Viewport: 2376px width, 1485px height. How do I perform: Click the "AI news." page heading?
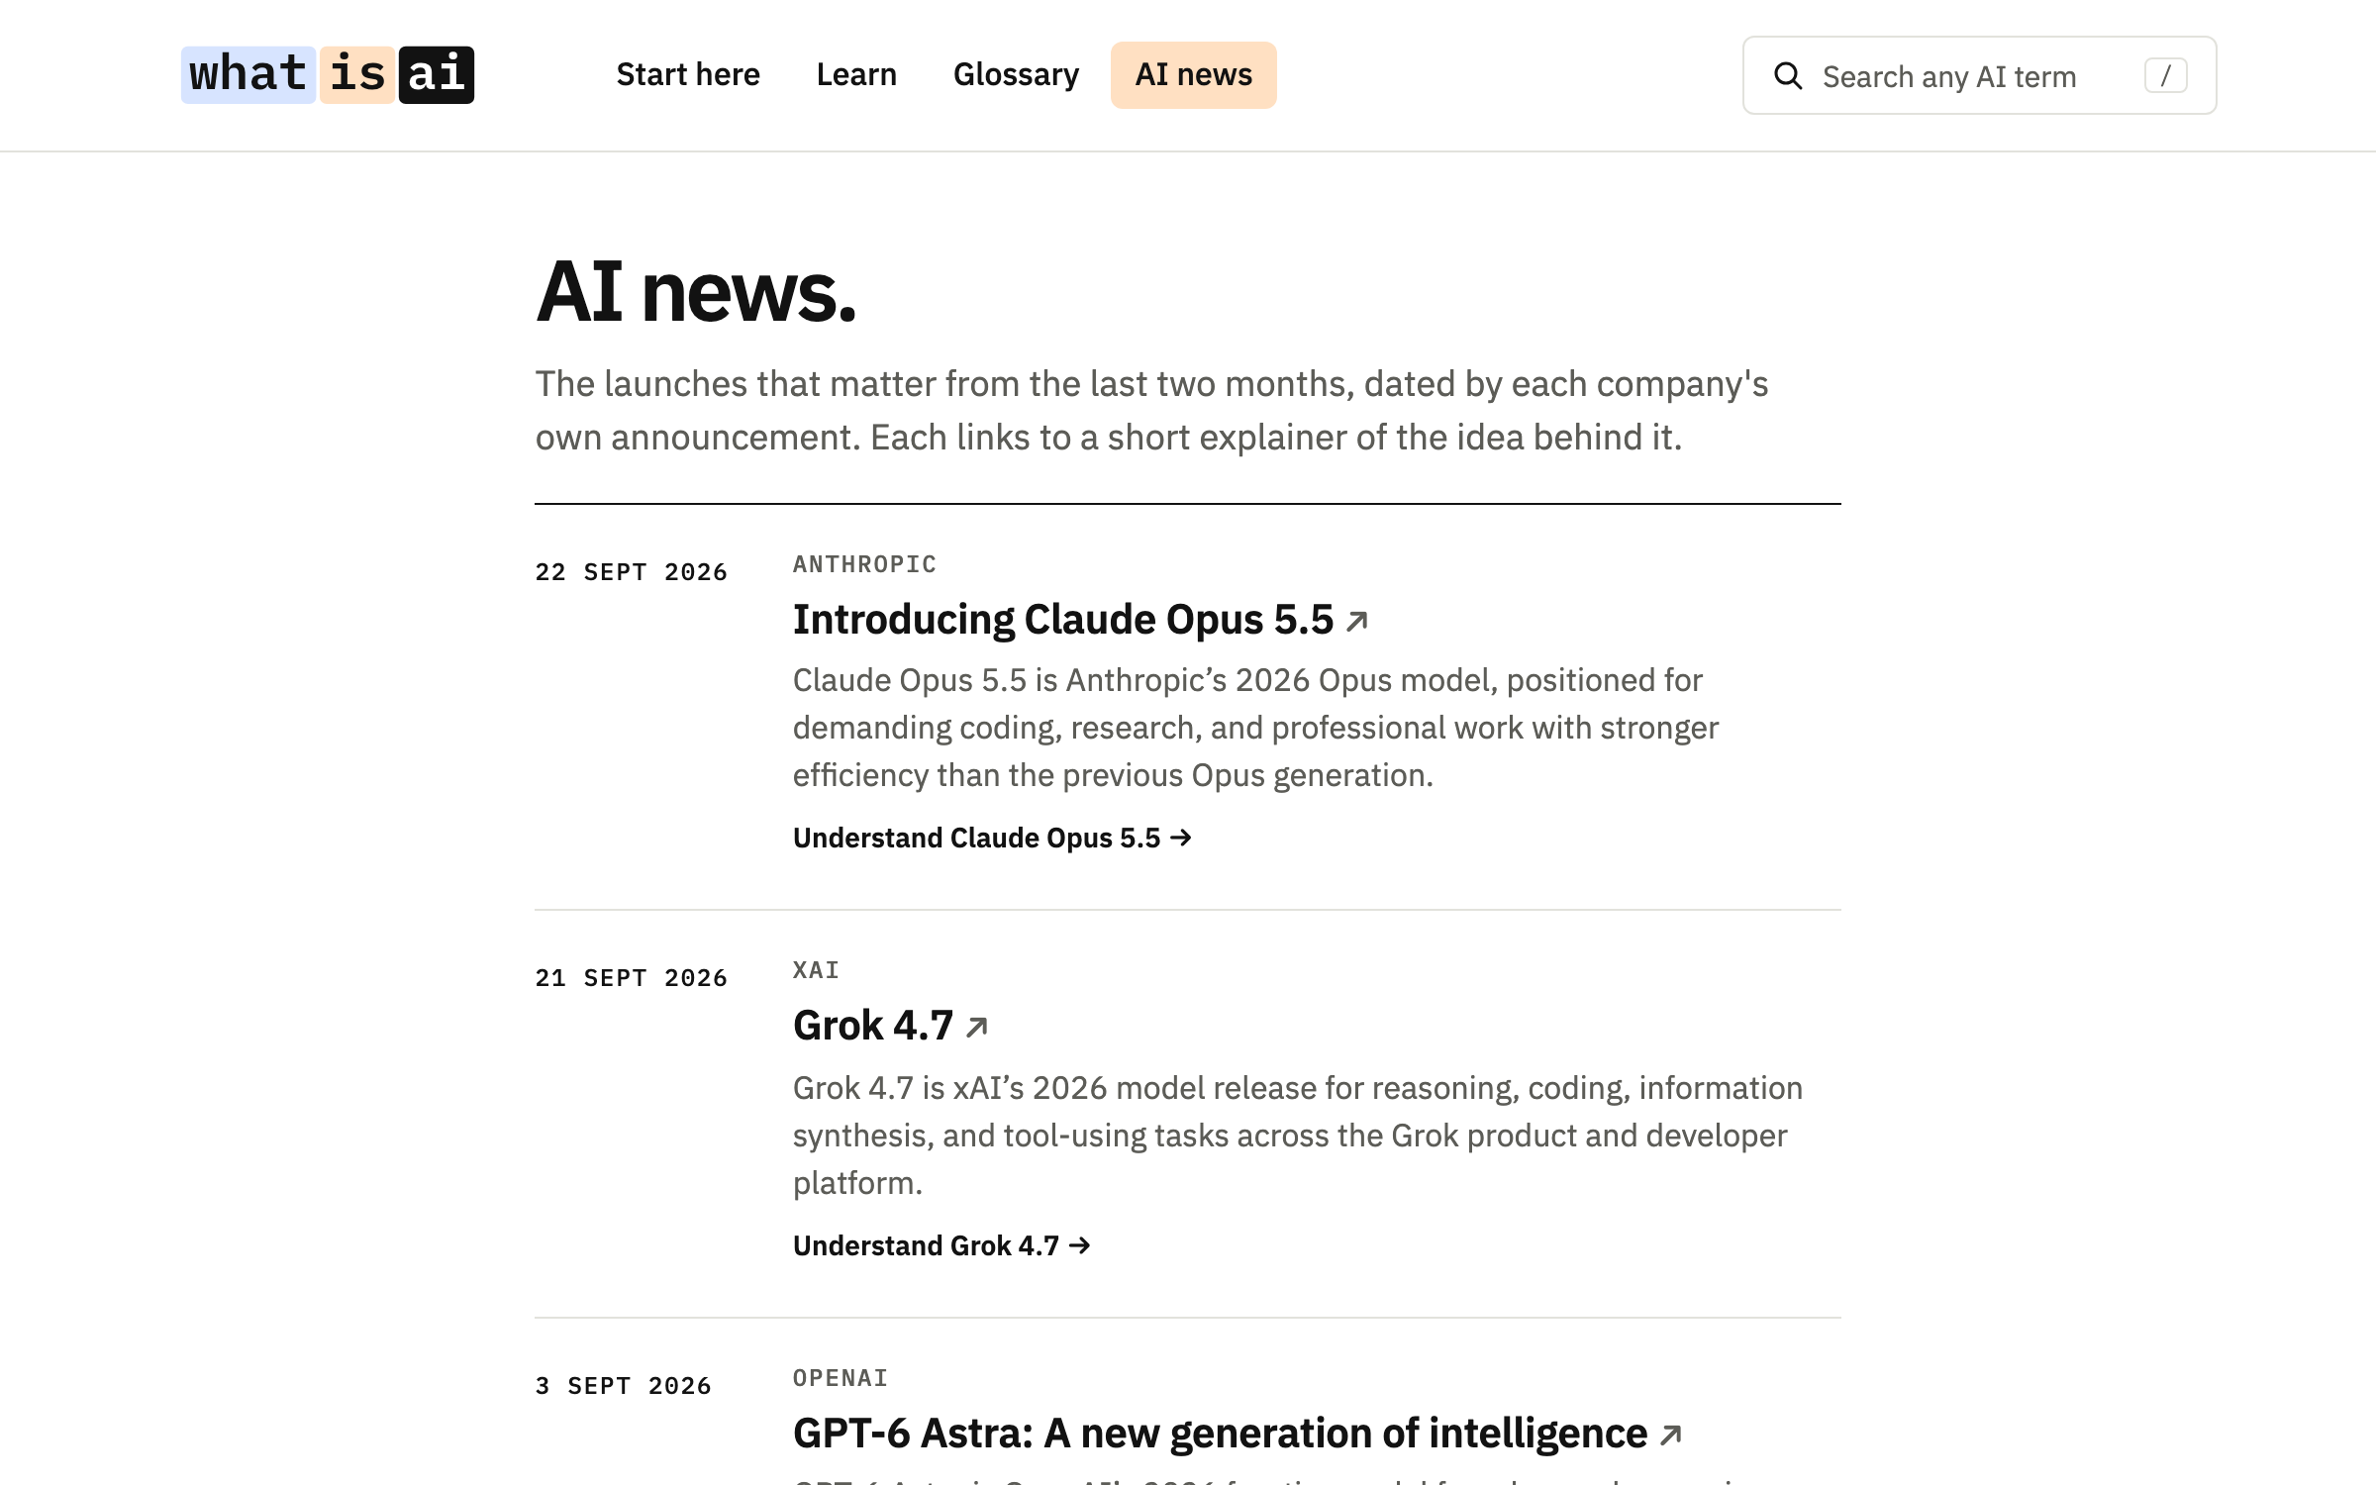tap(696, 292)
